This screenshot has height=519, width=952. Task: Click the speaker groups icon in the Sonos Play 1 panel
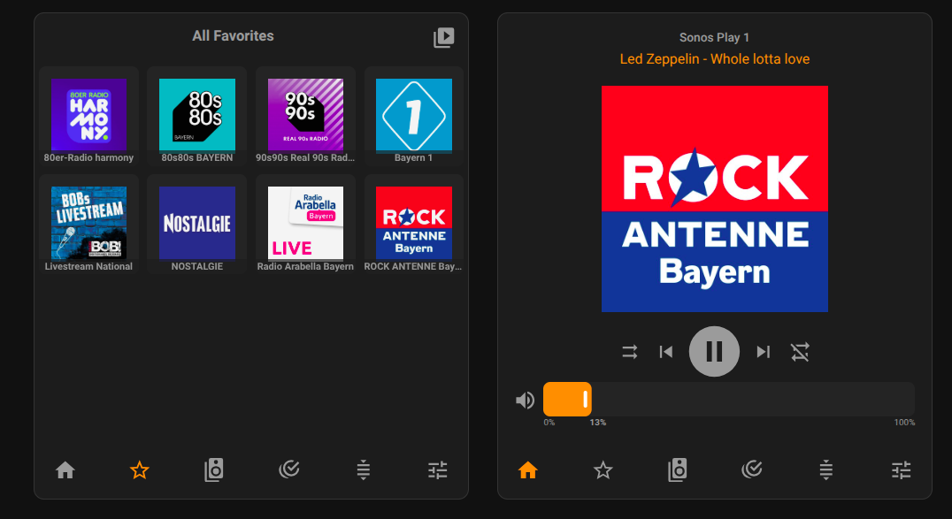click(677, 470)
